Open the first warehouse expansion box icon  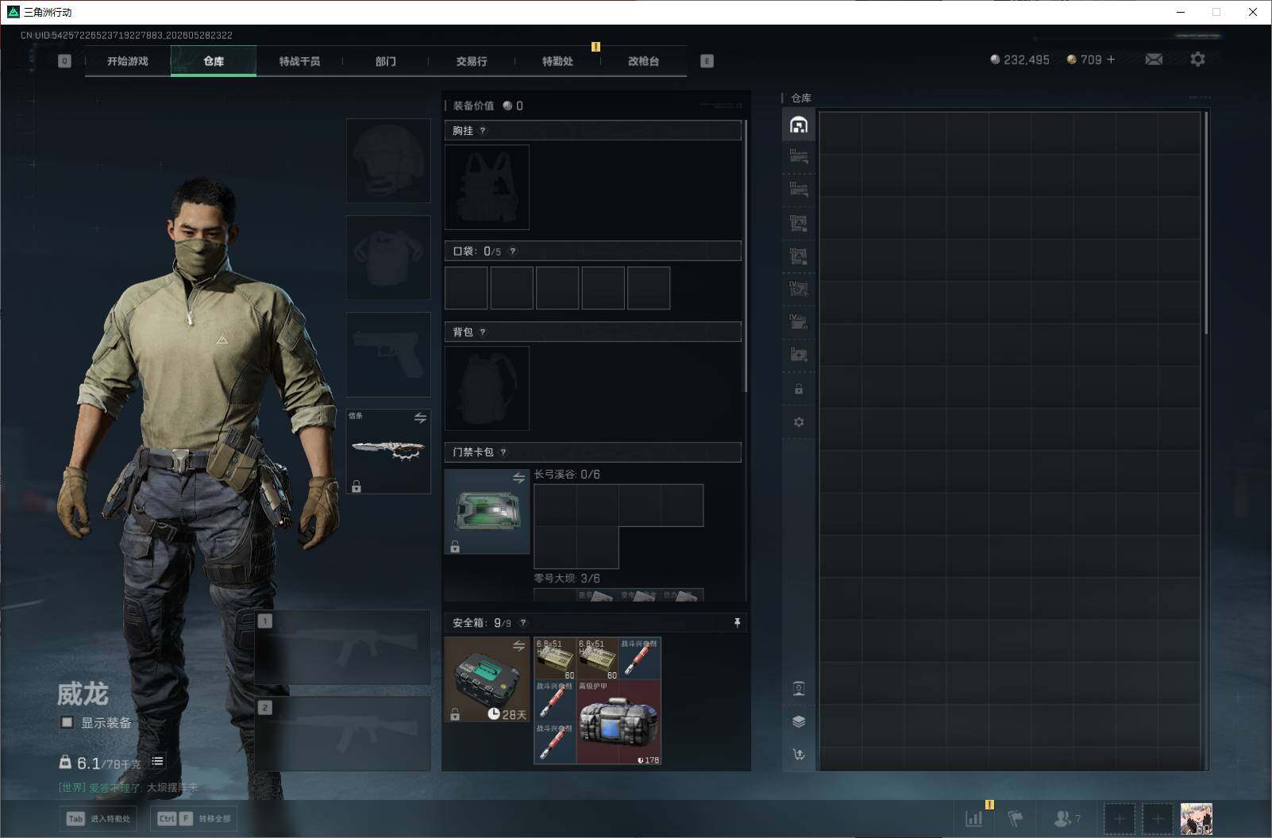799,157
